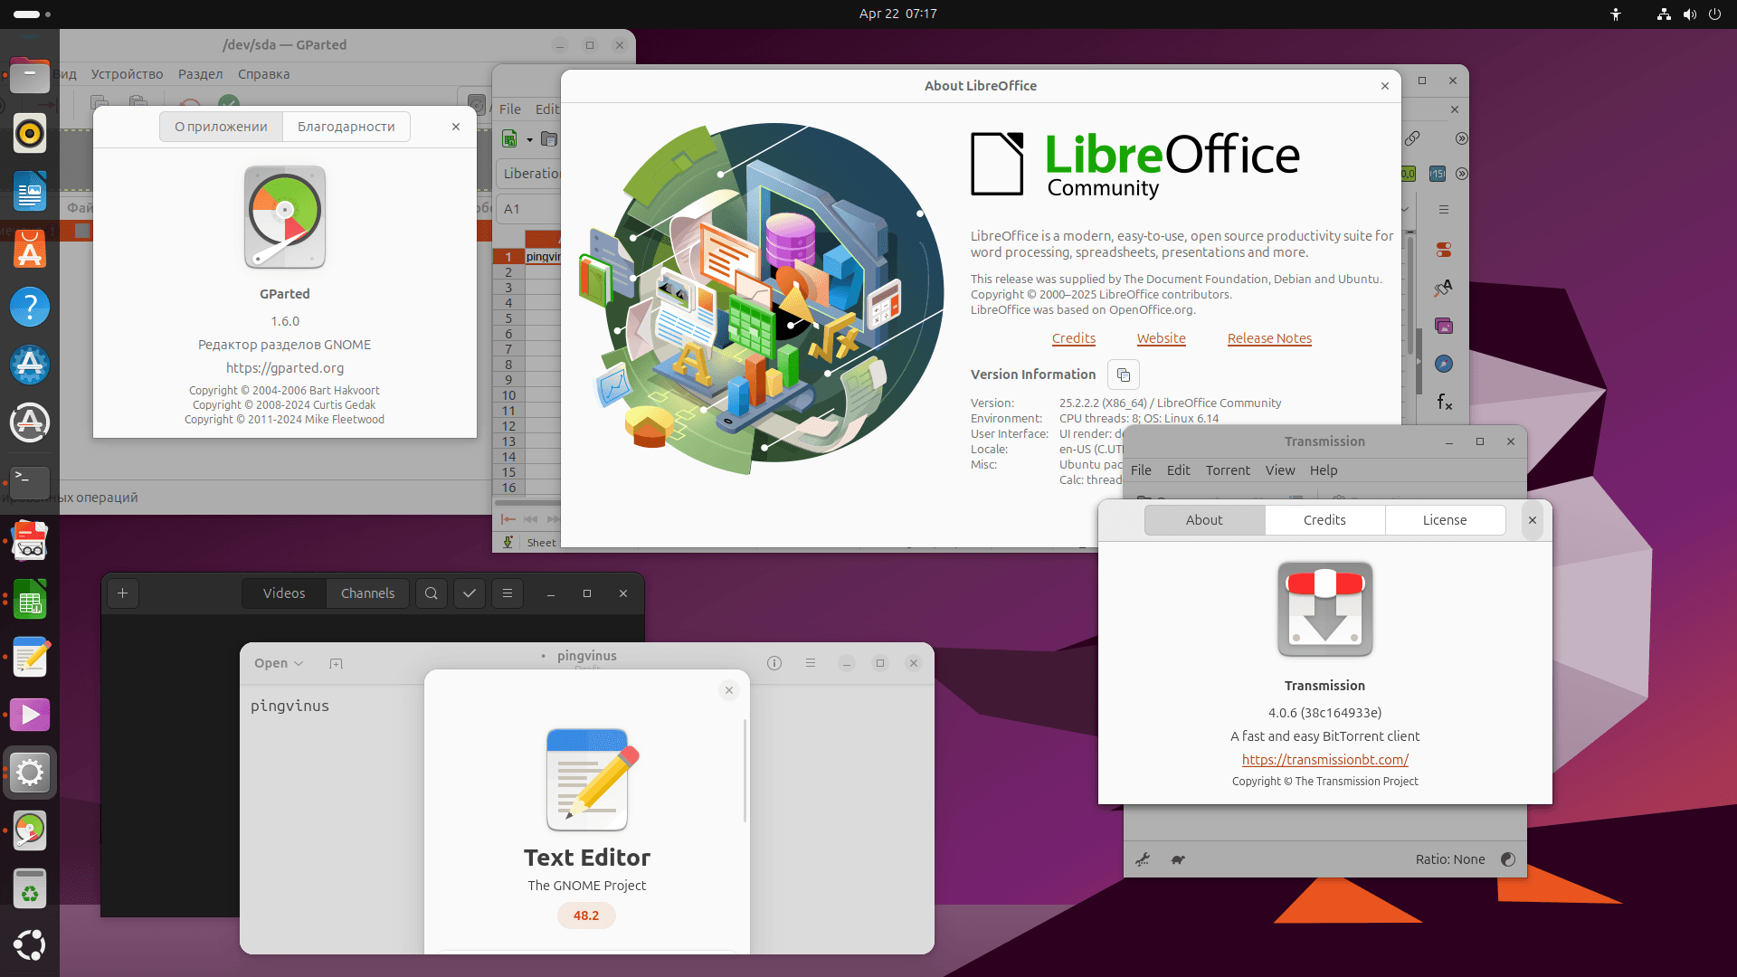Open Functions deck in Calc sidebar
The height and width of the screenshot is (977, 1737).
point(1444,402)
